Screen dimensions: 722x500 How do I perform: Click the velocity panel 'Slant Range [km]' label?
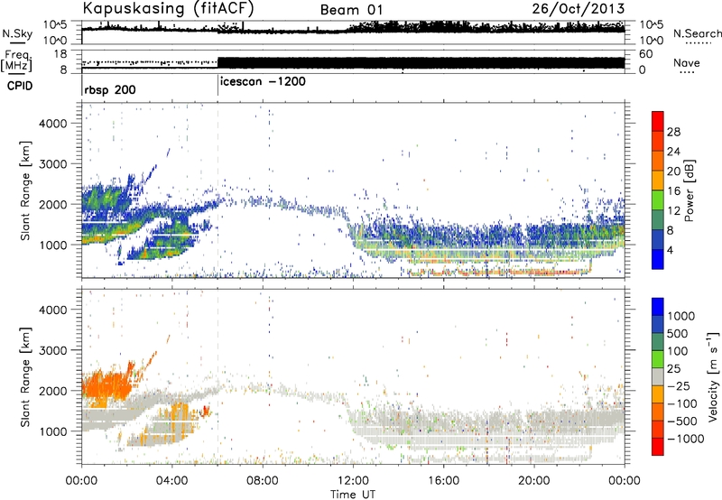tap(25, 376)
